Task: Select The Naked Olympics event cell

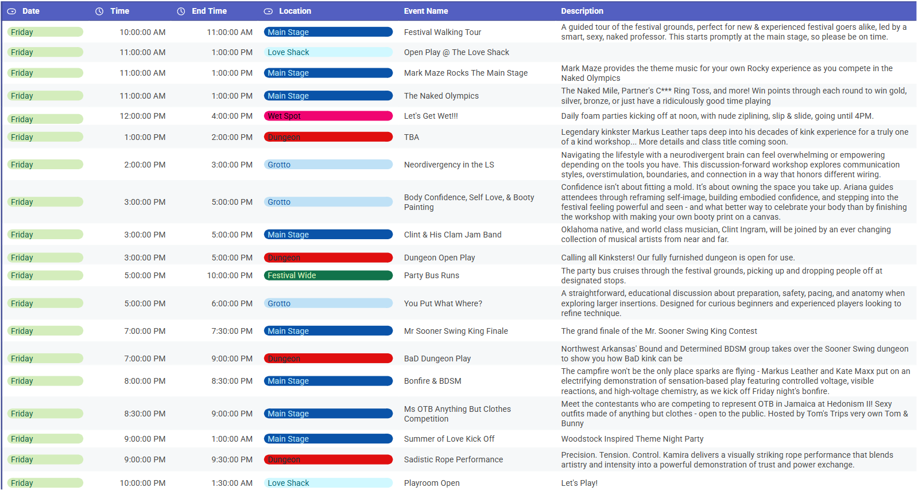Action: point(441,96)
